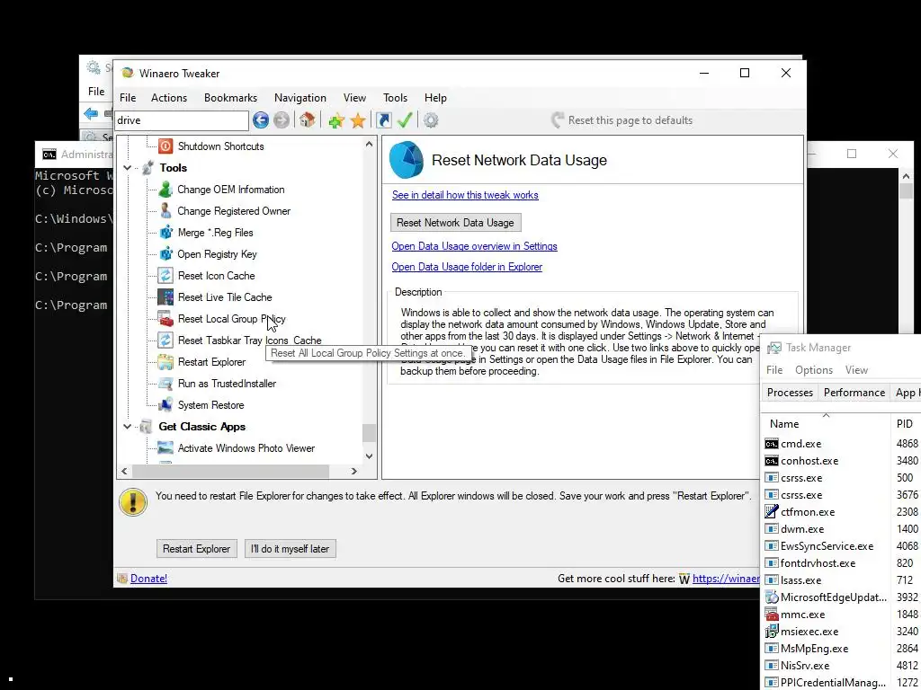Click the tree's scroll-up arrow
The height and width of the screenshot is (690, 921).
[369, 144]
